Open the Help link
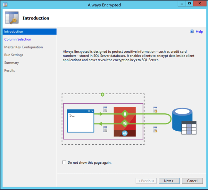This screenshot has height=190, width=208. [199, 31]
